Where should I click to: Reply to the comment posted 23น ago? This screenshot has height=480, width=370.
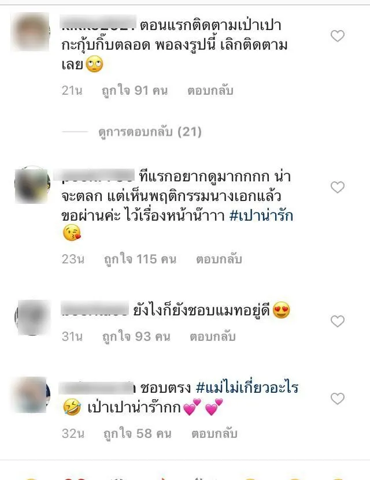219,259
